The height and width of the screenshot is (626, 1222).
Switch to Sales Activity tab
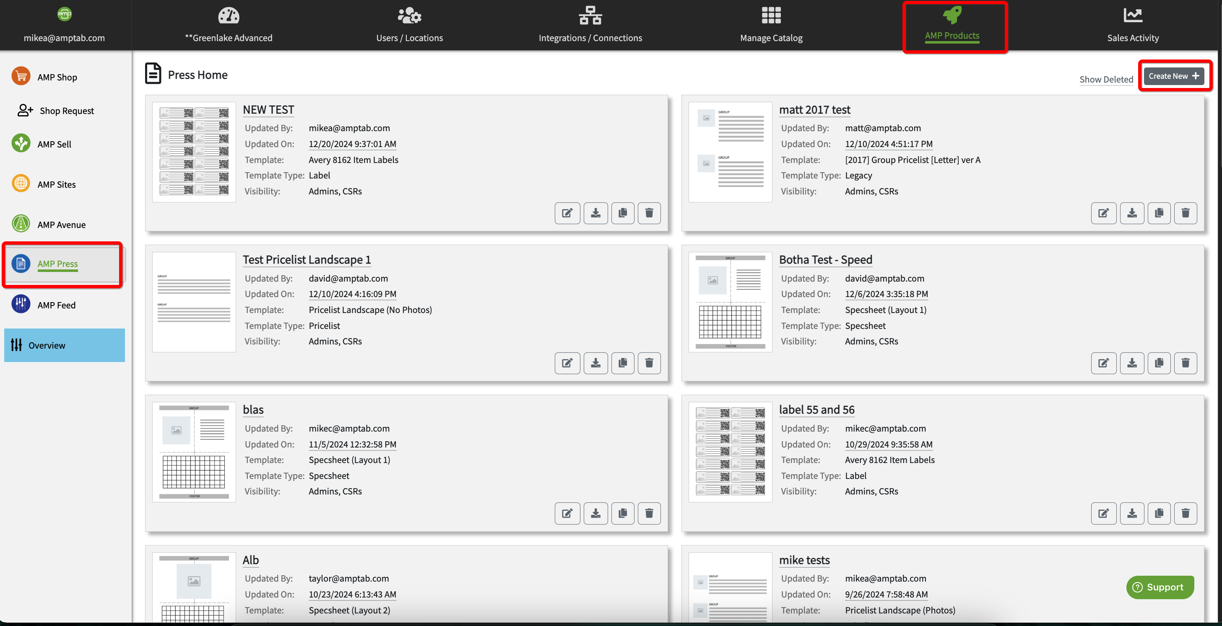pos(1132,25)
